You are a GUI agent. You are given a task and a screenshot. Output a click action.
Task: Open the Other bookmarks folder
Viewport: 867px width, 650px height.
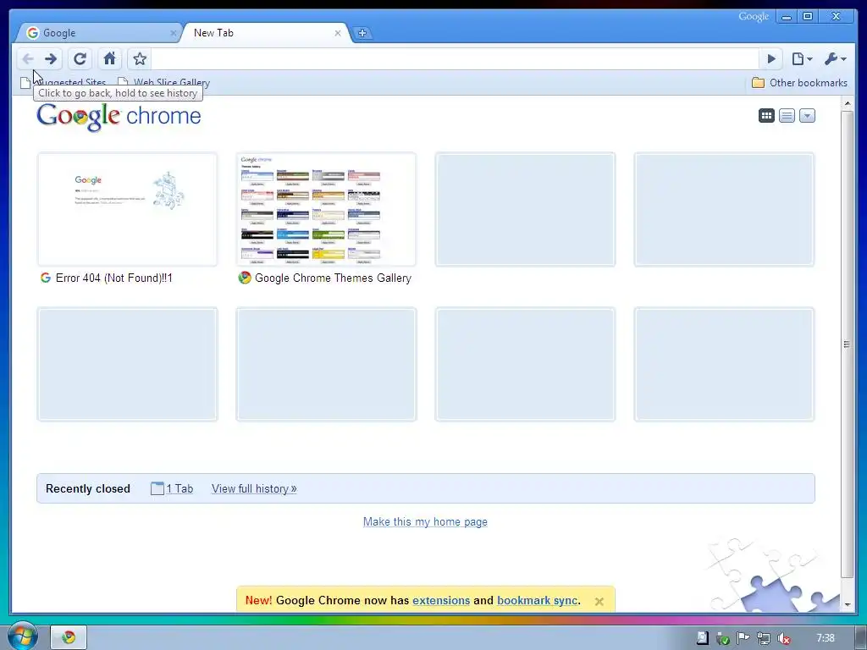click(799, 83)
